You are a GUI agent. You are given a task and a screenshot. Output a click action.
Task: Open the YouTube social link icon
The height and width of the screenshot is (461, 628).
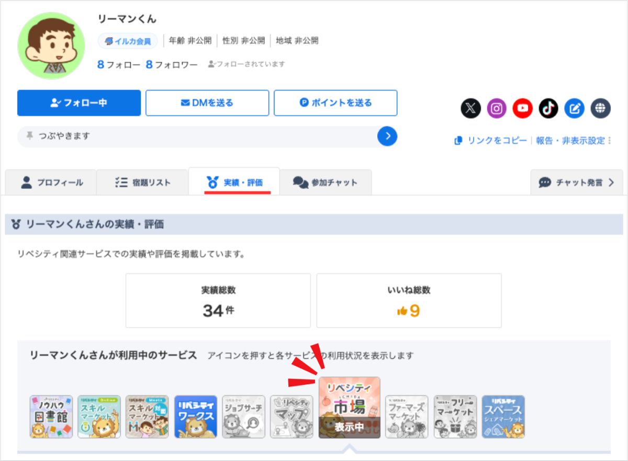[x=523, y=109]
